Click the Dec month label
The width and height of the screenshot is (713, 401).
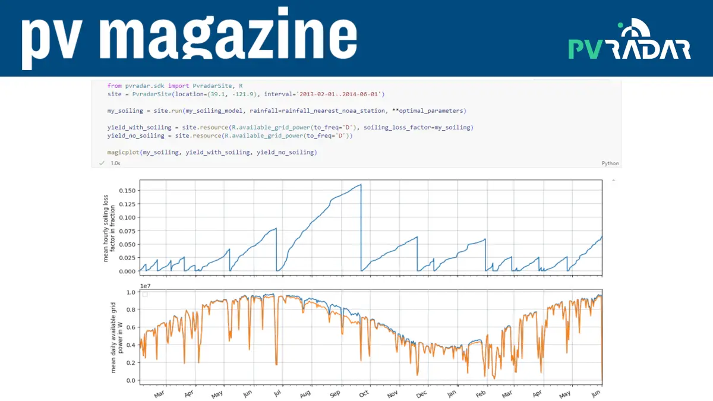pyautogui.click(x=421, y=393)
